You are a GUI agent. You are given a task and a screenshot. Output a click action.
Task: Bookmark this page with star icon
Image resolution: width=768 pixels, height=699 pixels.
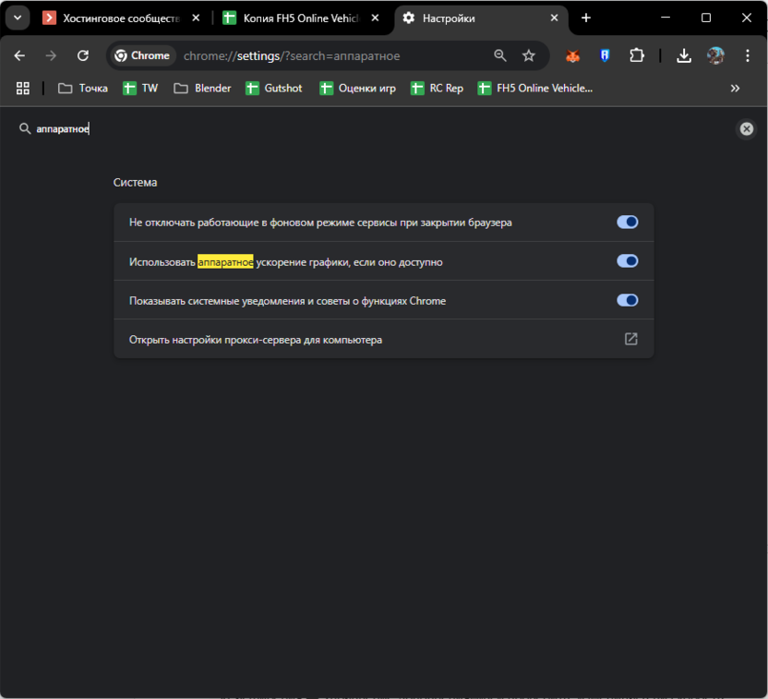[529, 55]
